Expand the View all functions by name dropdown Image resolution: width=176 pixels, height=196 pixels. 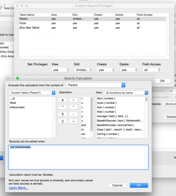click(126, 93)
